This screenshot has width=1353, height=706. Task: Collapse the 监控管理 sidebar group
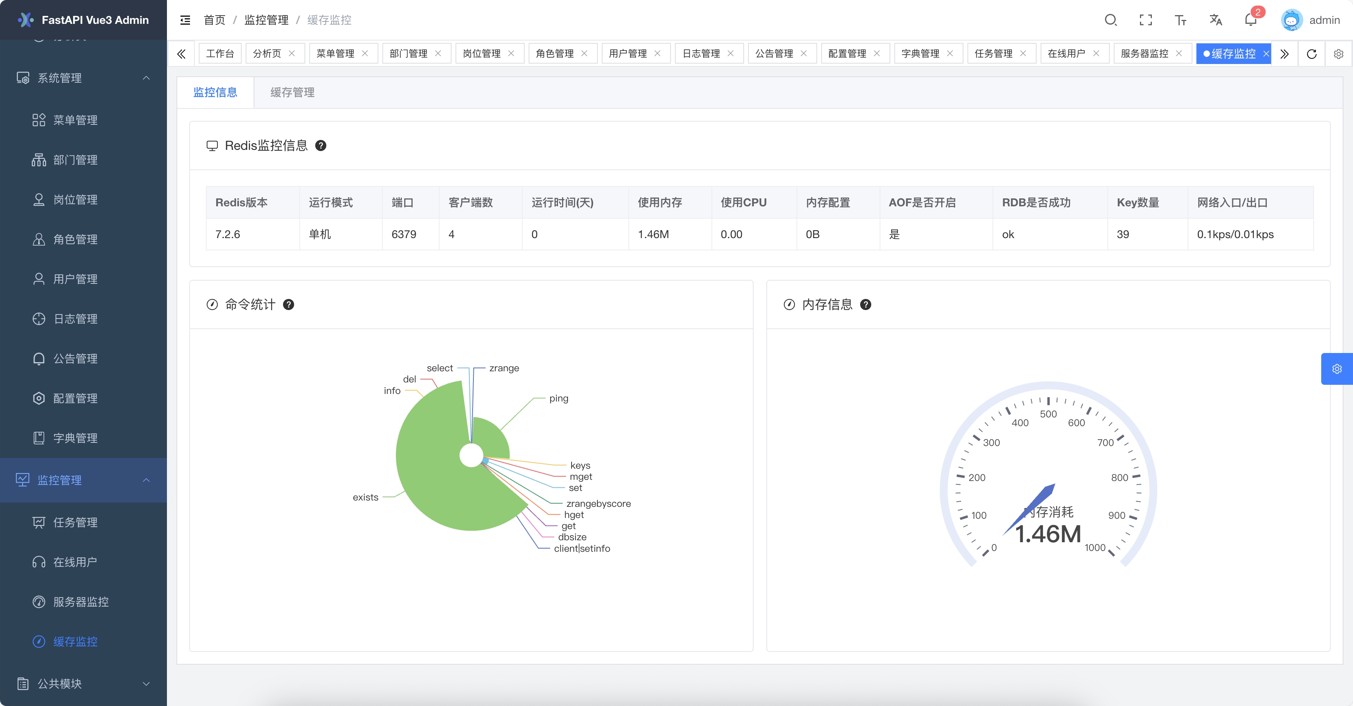point(83,480)
